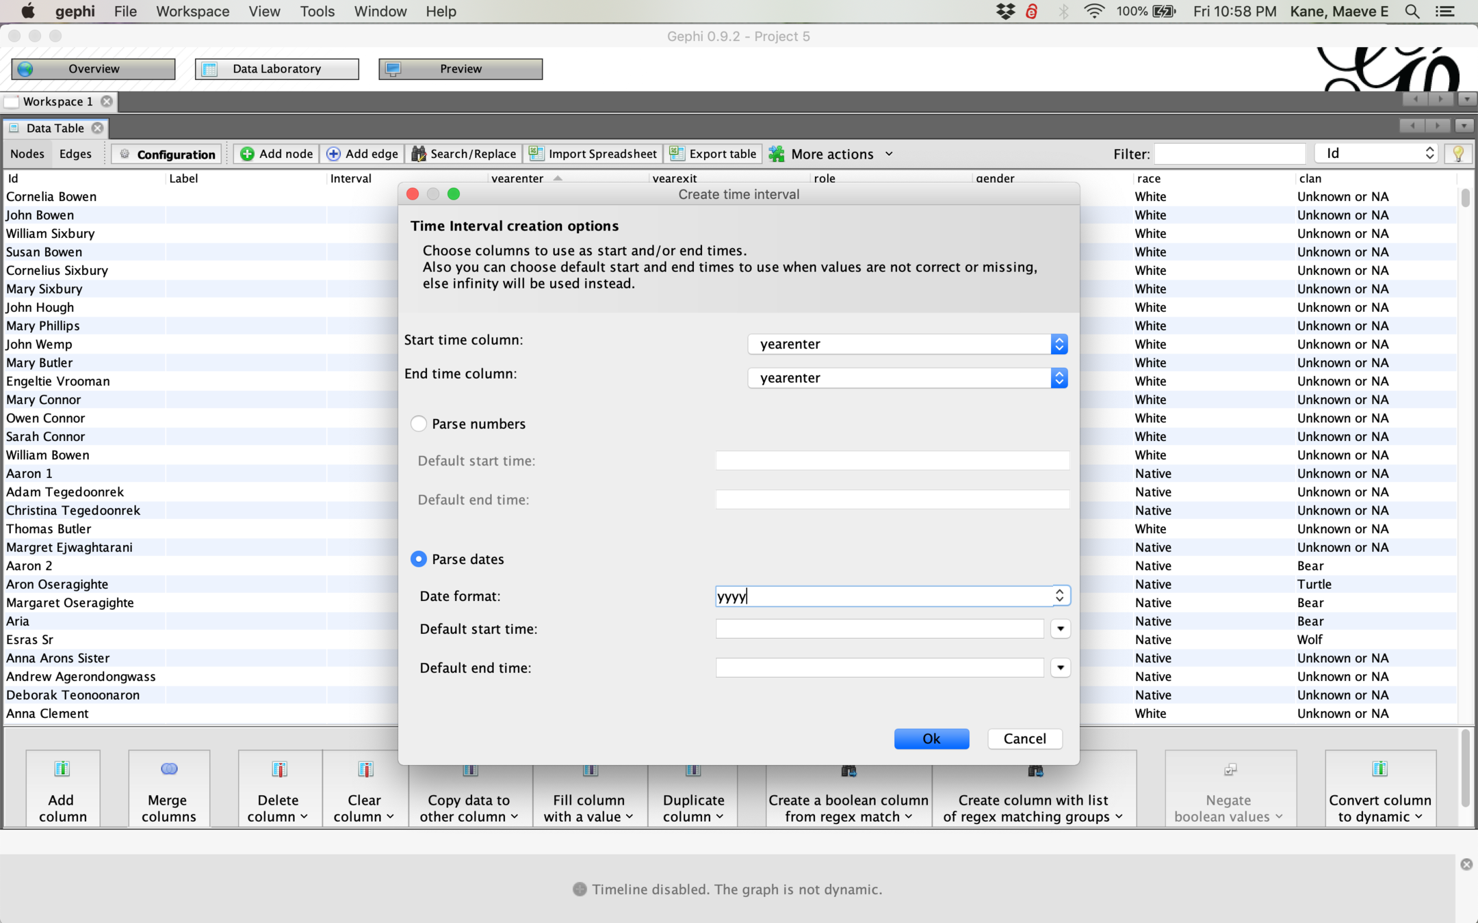Open Search/Replace binoculars tool
Image resolution: width=1478 pixels, height=923 pixels.
click(418, 154)
